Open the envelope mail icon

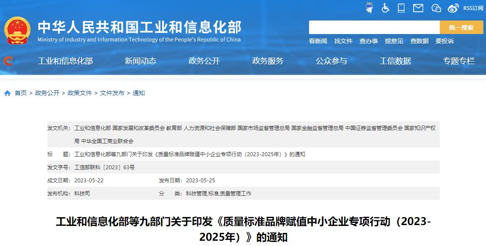coord(418,8)
